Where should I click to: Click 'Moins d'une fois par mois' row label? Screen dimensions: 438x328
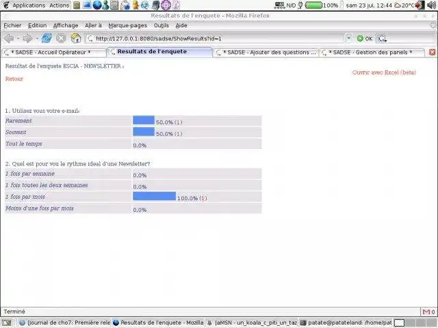[40, 208]
